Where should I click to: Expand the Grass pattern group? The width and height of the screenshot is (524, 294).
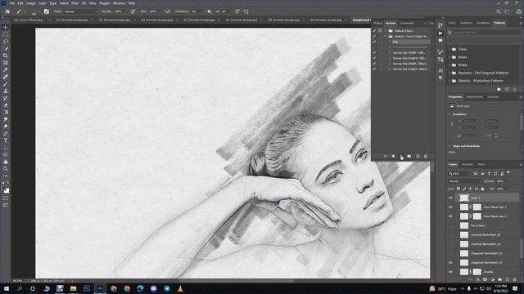(449, 57)
